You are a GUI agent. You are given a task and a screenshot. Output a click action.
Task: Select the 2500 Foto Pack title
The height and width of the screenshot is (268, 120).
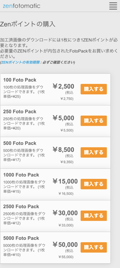click(x=21, y=206)
